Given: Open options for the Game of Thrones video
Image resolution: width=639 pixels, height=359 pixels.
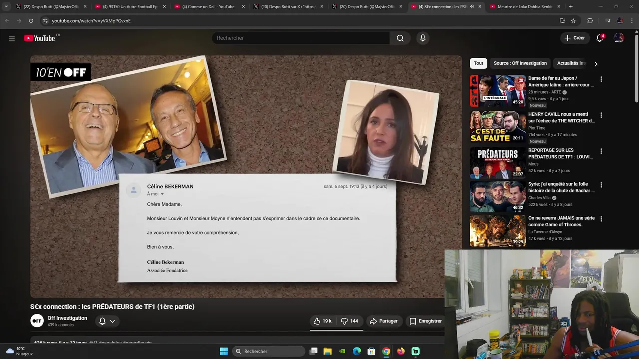Looking at the screenshot, I should click(601, 219).
